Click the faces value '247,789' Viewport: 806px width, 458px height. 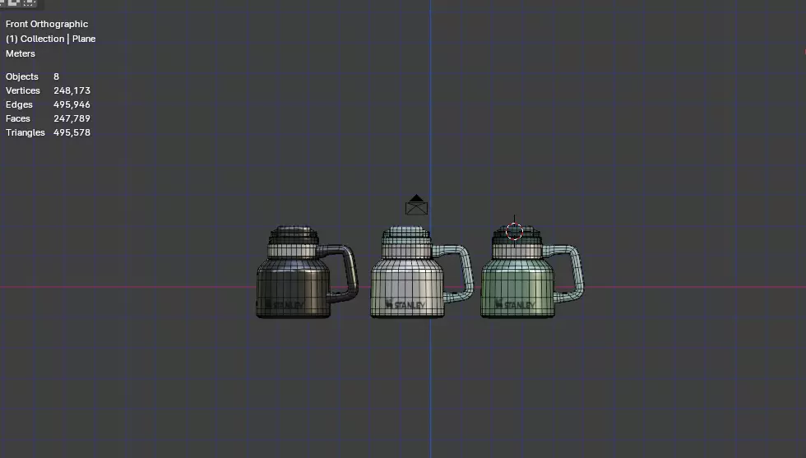tap(72, 118)
